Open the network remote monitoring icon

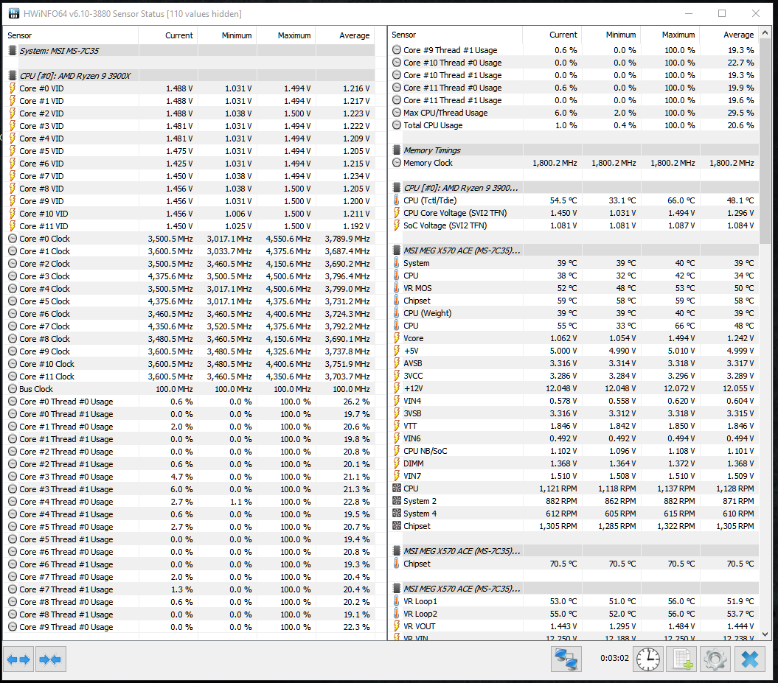pos(566,659)
